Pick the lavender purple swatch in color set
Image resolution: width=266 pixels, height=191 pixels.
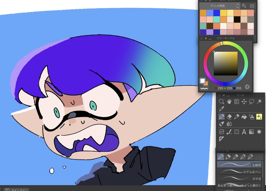pos(210,32)
